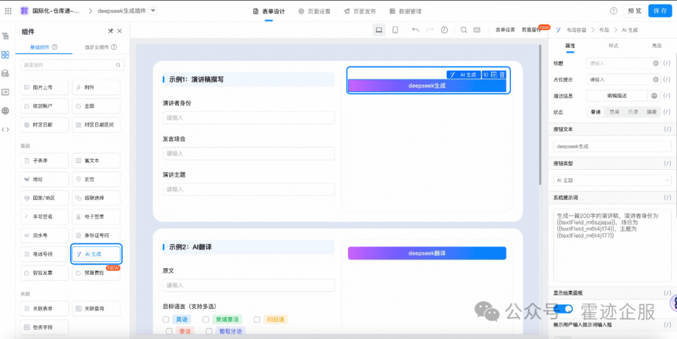This screenshot has width=677, height=339.
Task: Switch to mobile preview mode icon
Action: click(x=395, y=30)
